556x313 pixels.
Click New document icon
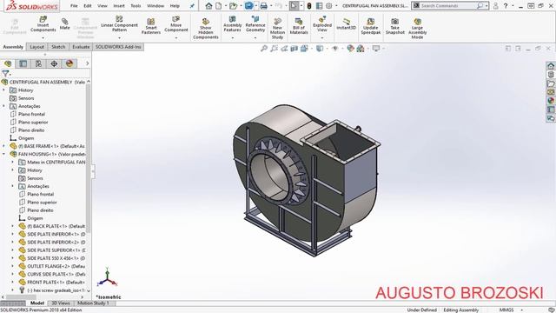pos(219,6)
